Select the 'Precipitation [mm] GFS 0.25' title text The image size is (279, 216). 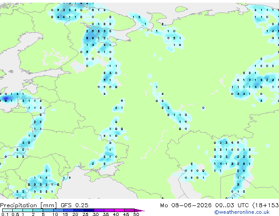pyautogui.click(x=44, y=205)
